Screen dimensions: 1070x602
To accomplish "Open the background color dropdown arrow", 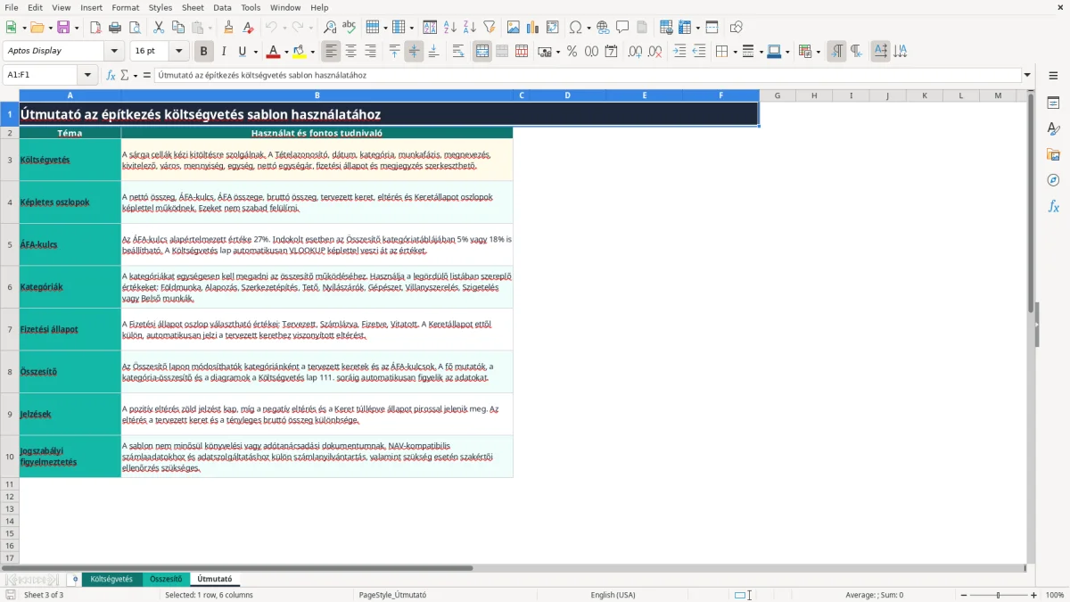I will tap(314, 52).
